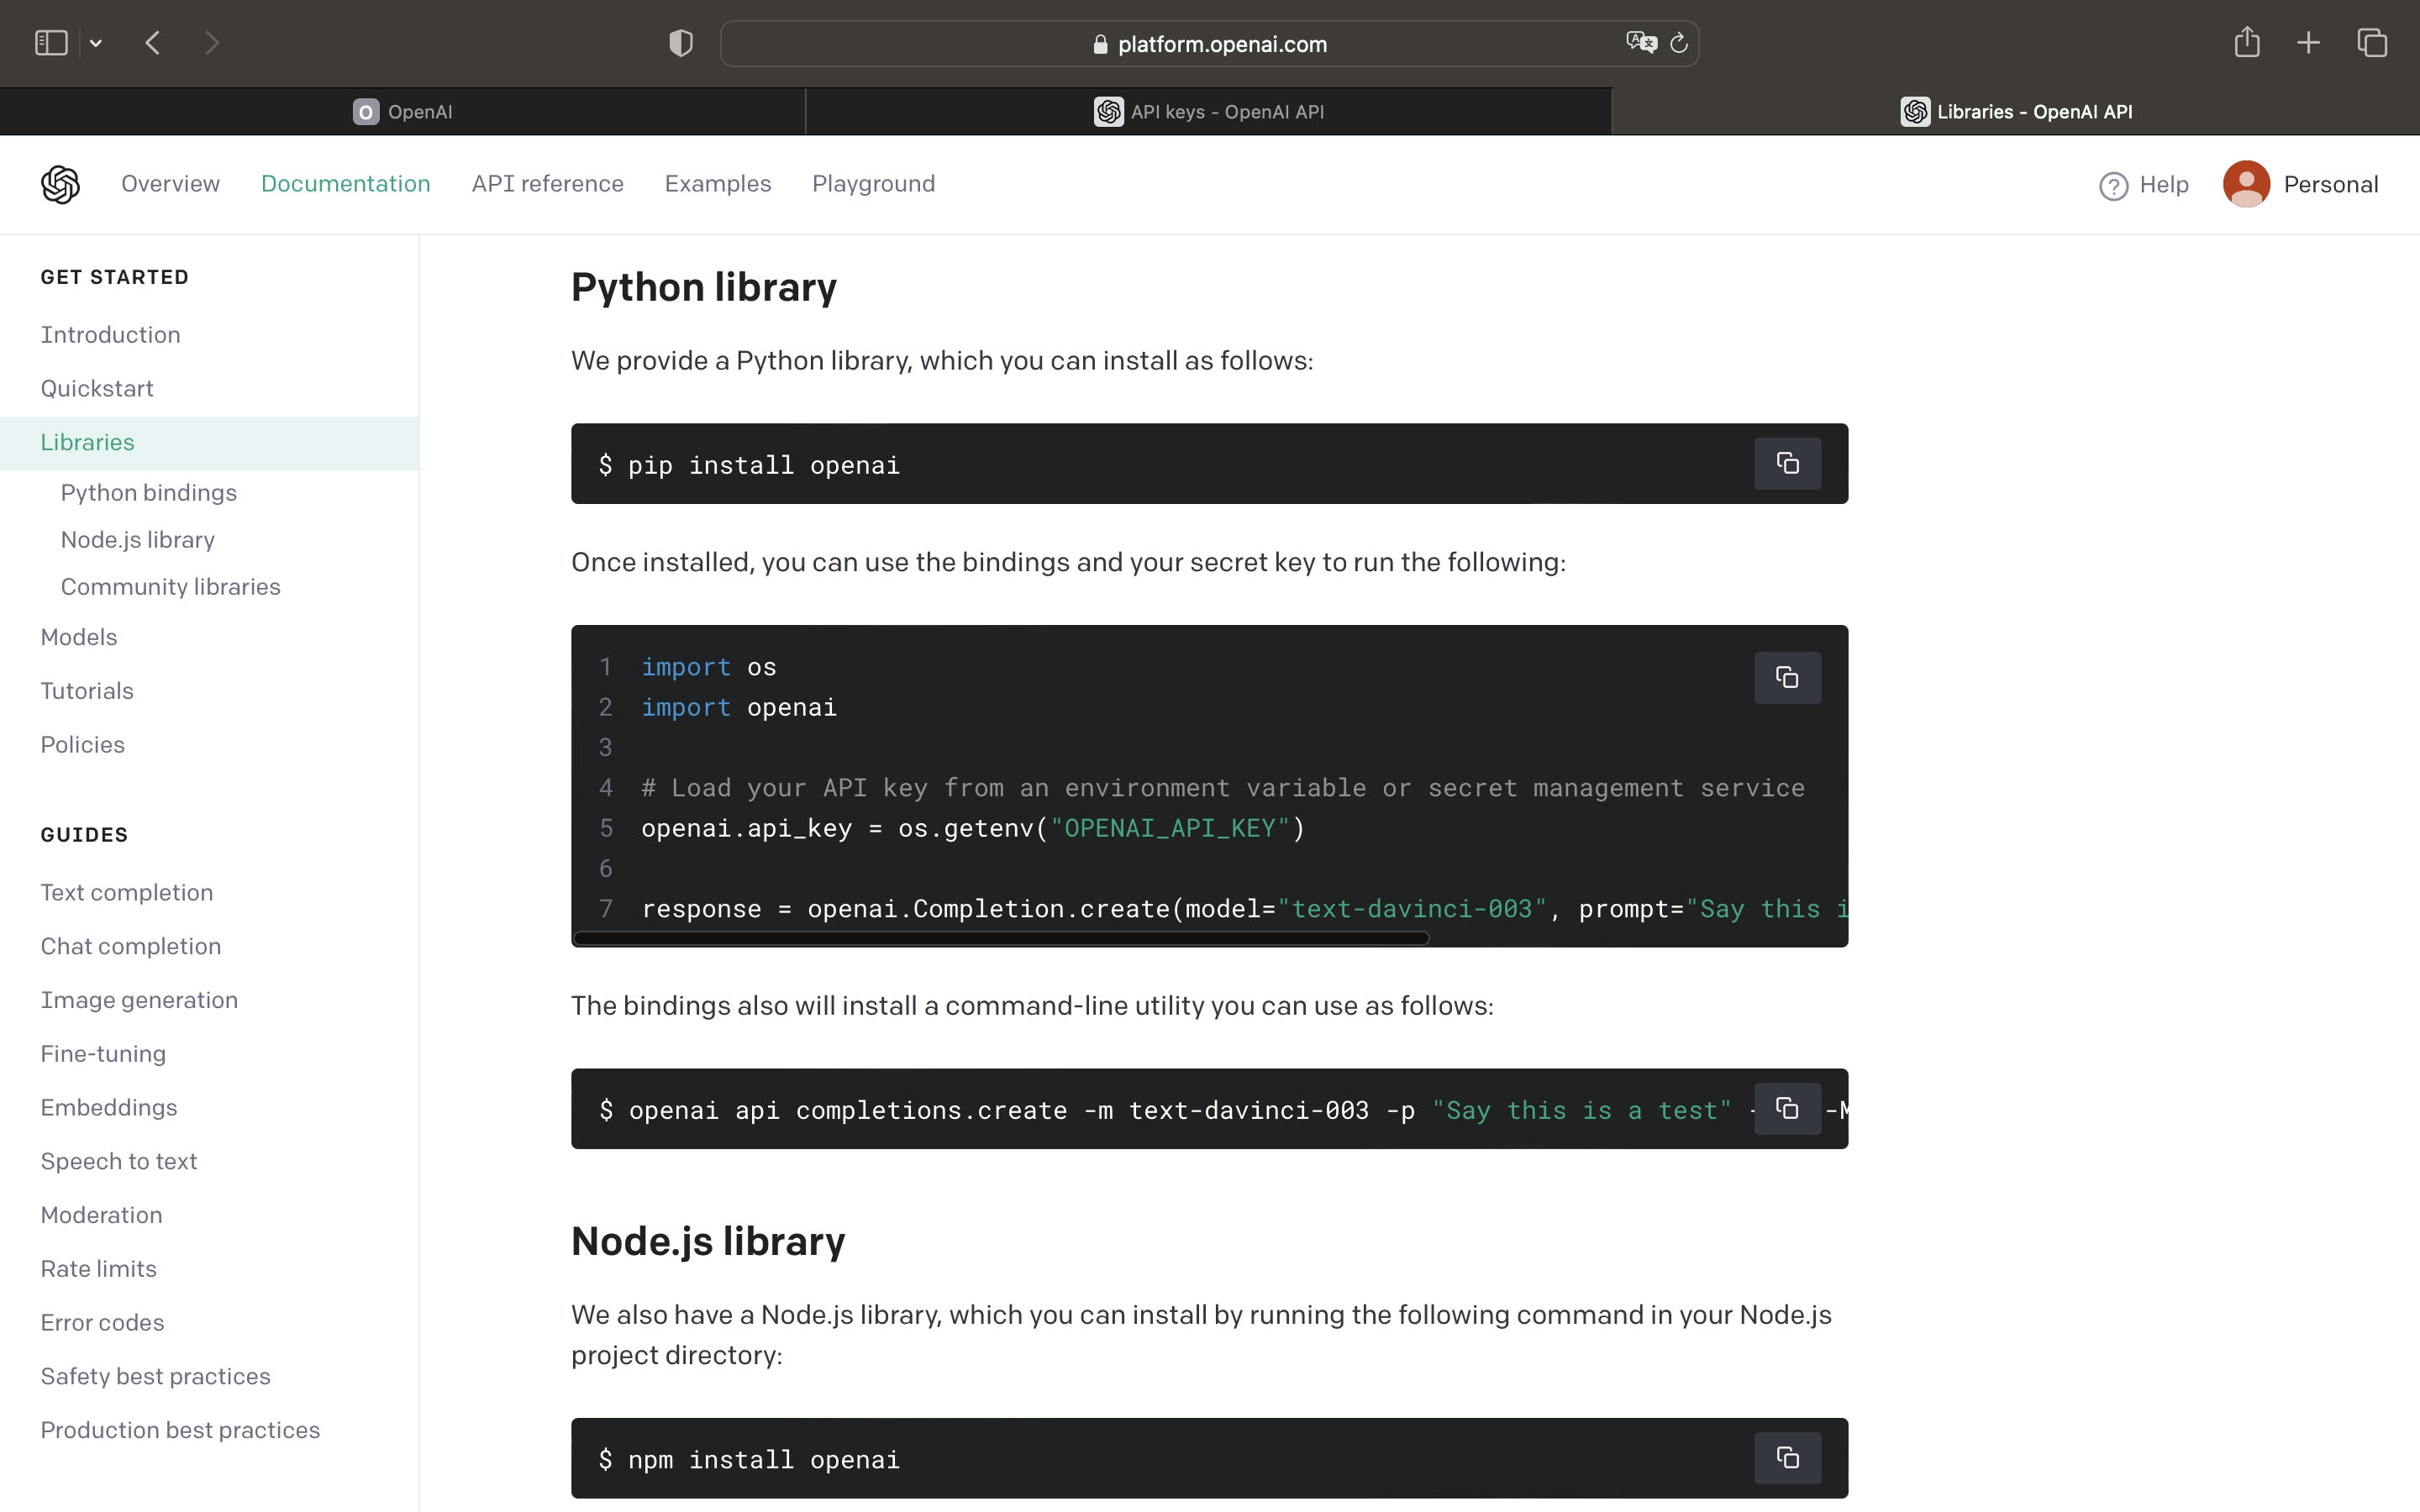Viewport: 2420px width, 1512px height.
Task: Copy the npm install openai command
Action: (x=1787, y=1458)
